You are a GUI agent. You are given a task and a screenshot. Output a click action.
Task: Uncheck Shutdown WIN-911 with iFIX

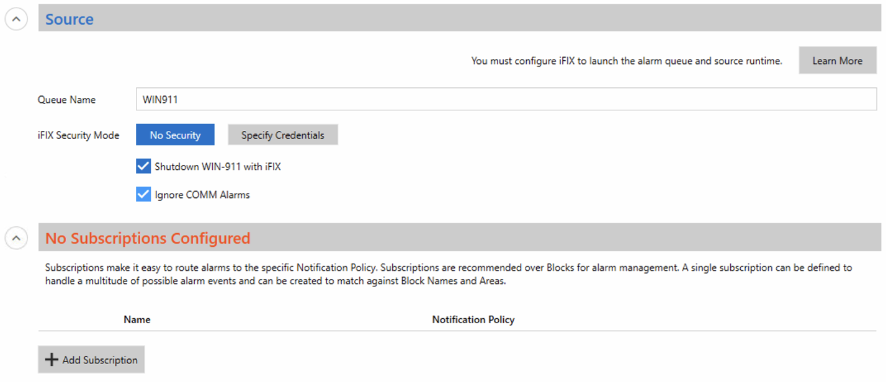point(143,166)
